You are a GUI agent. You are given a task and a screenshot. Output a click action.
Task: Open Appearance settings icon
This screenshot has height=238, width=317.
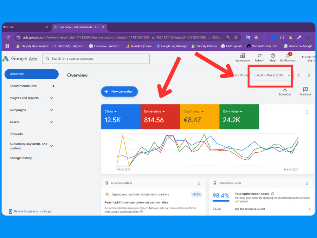pyautogui.click(x=243, y=57)
